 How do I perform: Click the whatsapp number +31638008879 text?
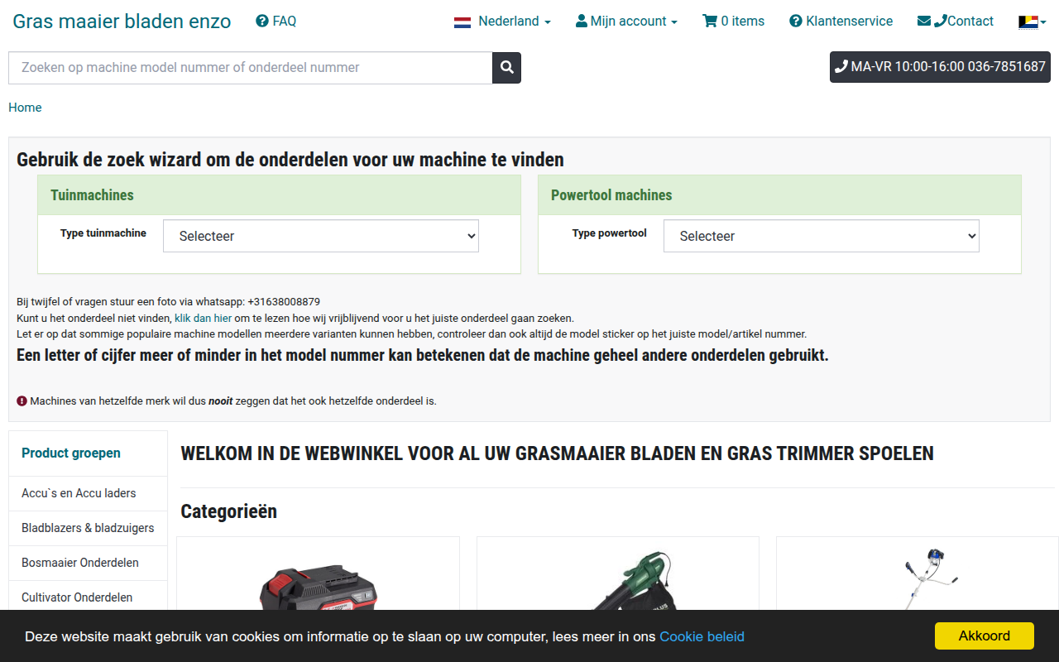click(x=284, y=302)
